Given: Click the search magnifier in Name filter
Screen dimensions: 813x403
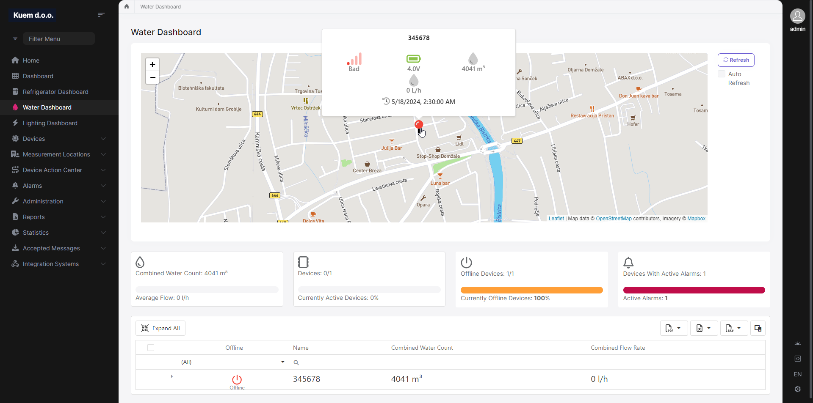Looking at the screenshot, I should tap(296, 362).
